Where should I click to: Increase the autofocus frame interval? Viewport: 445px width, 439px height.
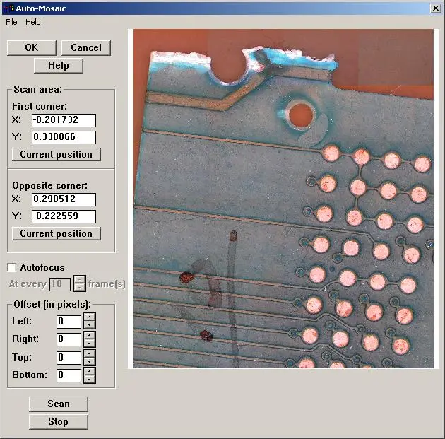(80, 280)
